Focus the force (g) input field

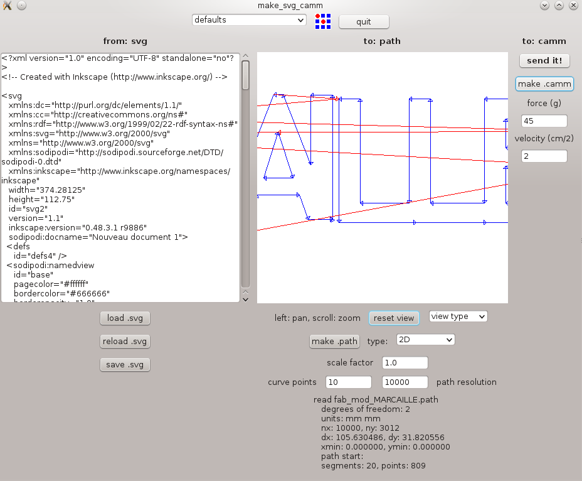pos(544,121)
